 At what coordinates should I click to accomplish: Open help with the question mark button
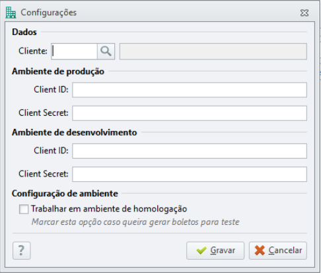point(22,251)
